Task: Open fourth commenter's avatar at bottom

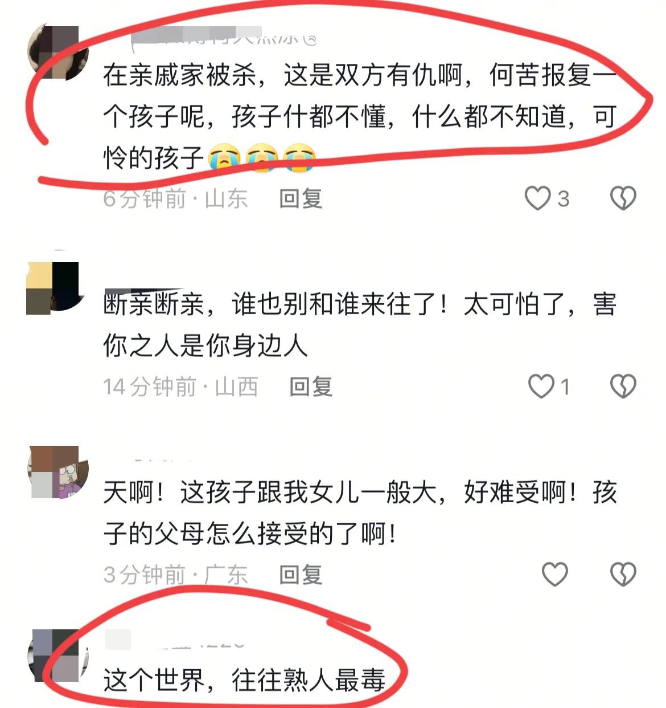Action: point(57,656)
